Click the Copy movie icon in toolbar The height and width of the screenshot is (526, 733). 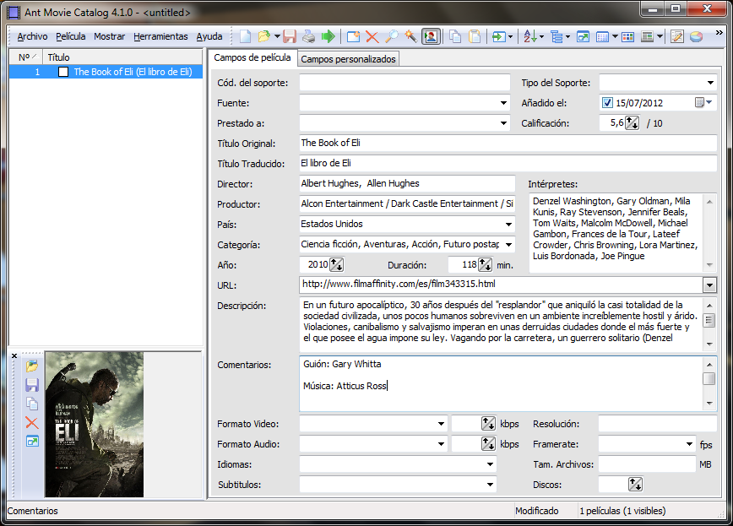(455, 36)
